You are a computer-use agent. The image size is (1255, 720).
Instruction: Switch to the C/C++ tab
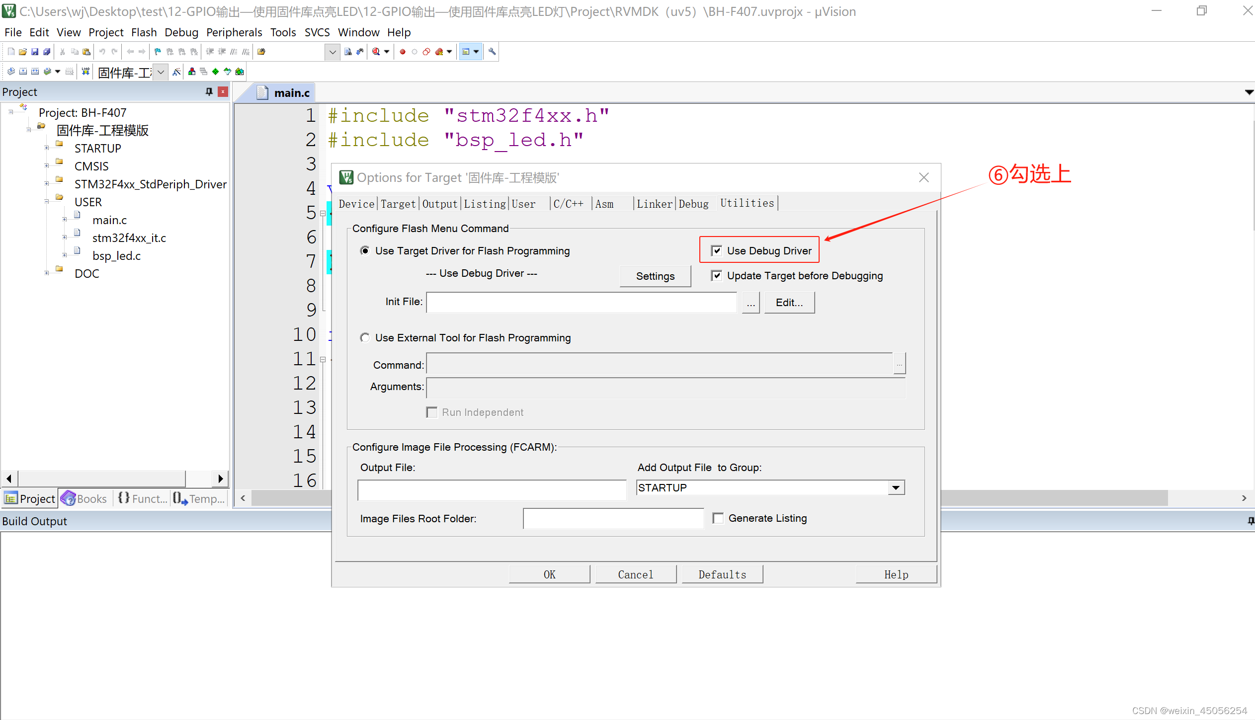569,204
